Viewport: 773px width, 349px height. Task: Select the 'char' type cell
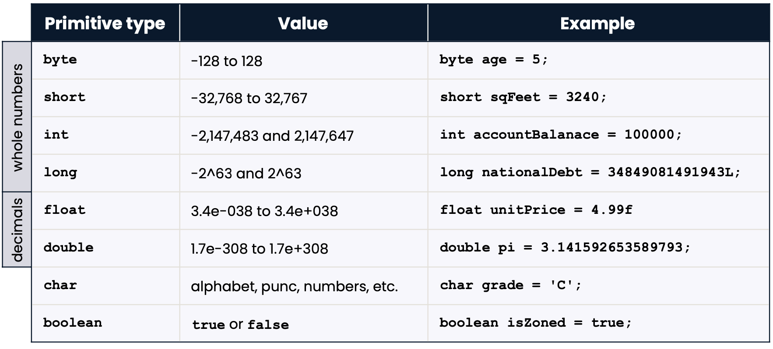click(x=60, y=285)
